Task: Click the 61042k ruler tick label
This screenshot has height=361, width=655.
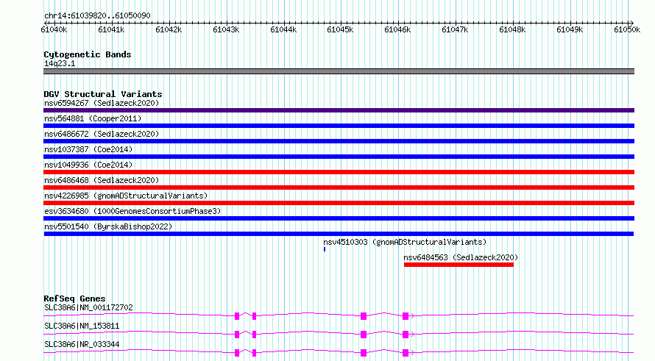Action: [x=169, y=29]
